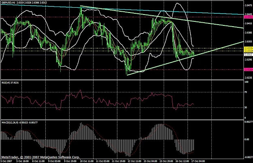Click the white current price tag 2.0312
Viewport: 253px width, 163px height.
tap(249, 55)
